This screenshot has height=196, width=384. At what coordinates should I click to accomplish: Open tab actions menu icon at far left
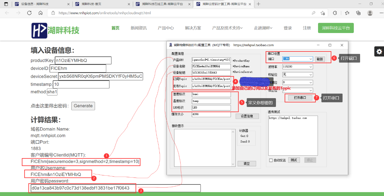click(x=6, y=4)
